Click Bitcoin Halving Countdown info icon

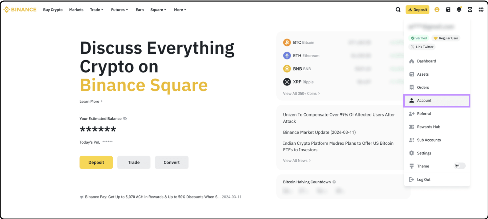(334, 182)
